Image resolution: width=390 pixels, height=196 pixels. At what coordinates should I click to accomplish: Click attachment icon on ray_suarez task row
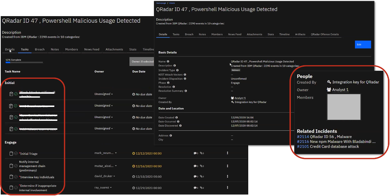point(202,188)
